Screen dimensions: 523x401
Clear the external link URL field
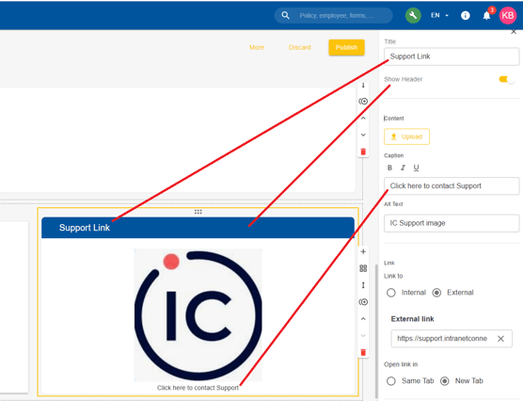coord(500,339)
